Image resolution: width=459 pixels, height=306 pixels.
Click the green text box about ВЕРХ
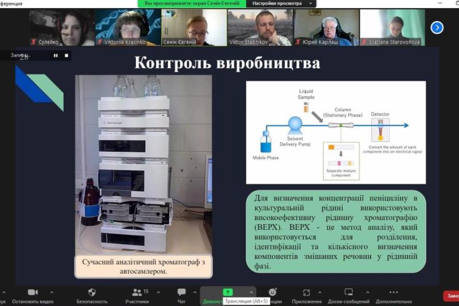336,232
